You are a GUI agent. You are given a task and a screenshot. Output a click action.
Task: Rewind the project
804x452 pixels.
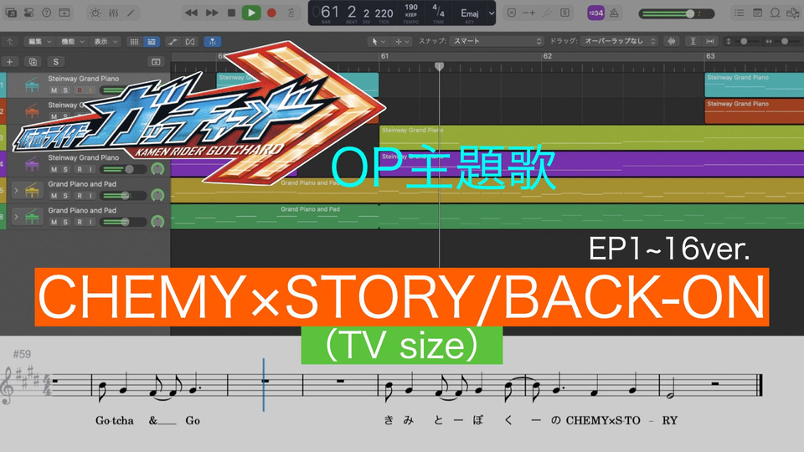(x=191, y=13)
